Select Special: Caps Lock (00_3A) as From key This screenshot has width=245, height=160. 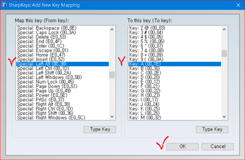click(x=62, y=32)
